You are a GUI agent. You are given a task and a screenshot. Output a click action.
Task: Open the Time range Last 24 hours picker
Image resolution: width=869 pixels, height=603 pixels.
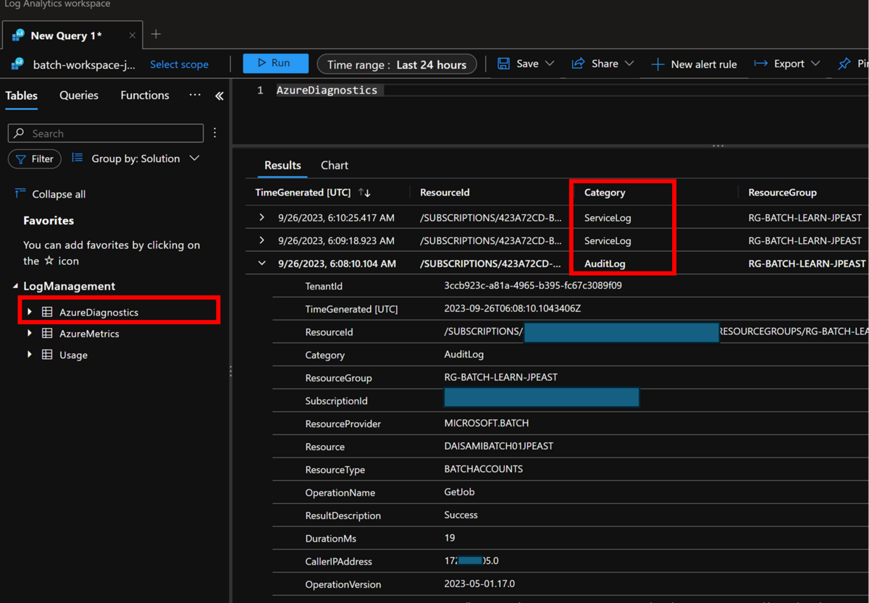coord(397,64)
